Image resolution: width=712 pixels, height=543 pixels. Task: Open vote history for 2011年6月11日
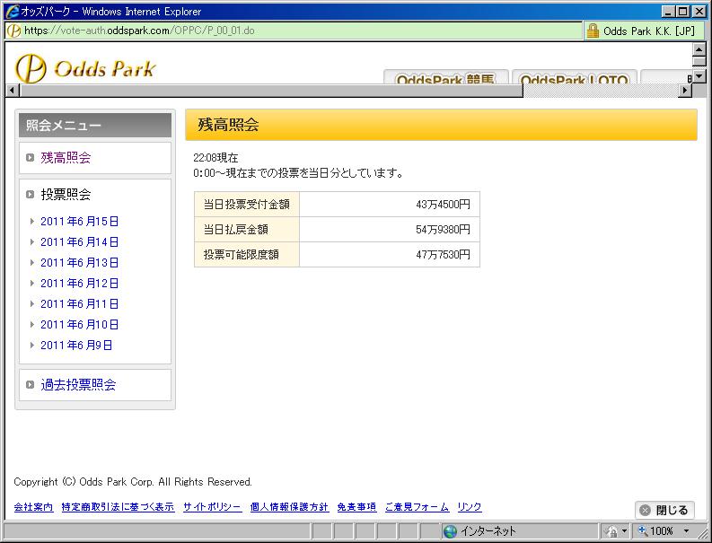tap(80, 304)
